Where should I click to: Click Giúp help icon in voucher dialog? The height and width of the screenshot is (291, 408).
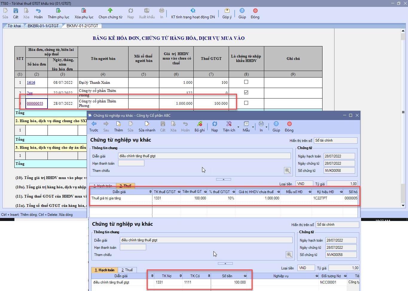click(x=276, y=124)
